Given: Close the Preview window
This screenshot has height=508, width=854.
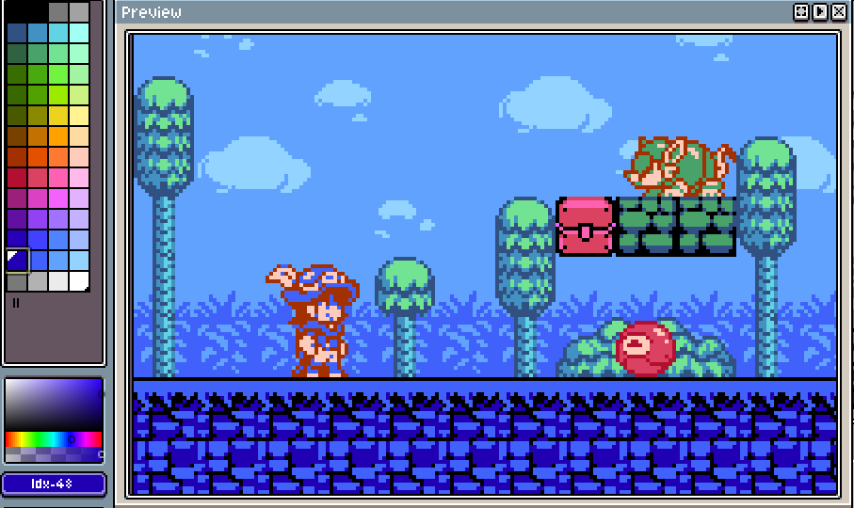Looking at the screenshot, I should coord(839,12).
